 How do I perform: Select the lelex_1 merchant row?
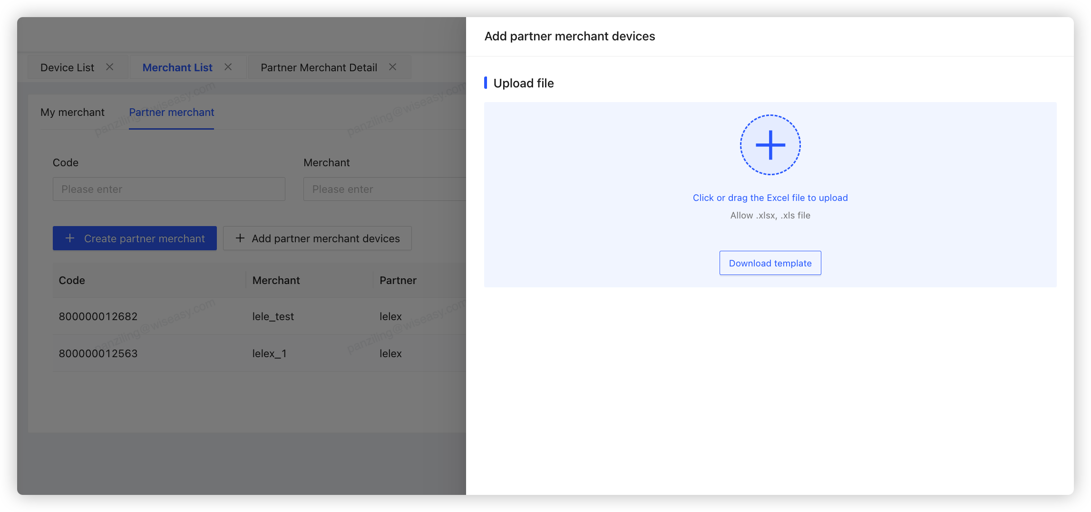pyautogui.click(x=269, y=353)
